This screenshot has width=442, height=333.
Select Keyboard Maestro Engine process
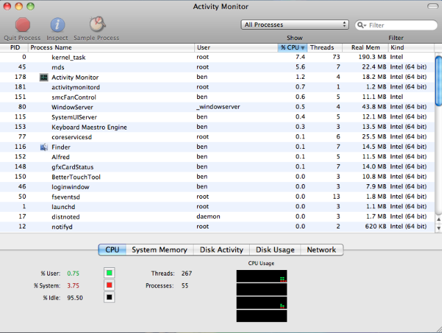pyautogui.click(x=217, y=127)
